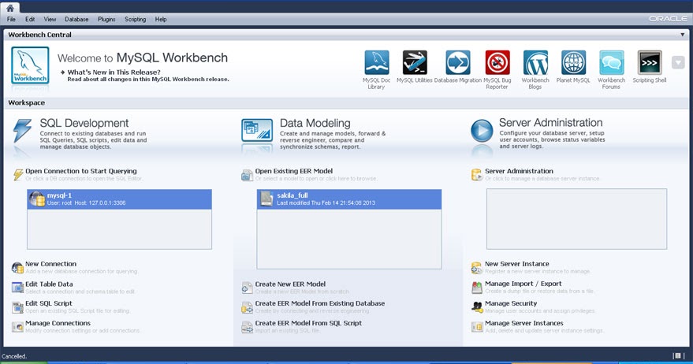Viewport: 693px width, 364px height.
Task: Click the Edit SQL Script link
Action: (x=49, y=303)
